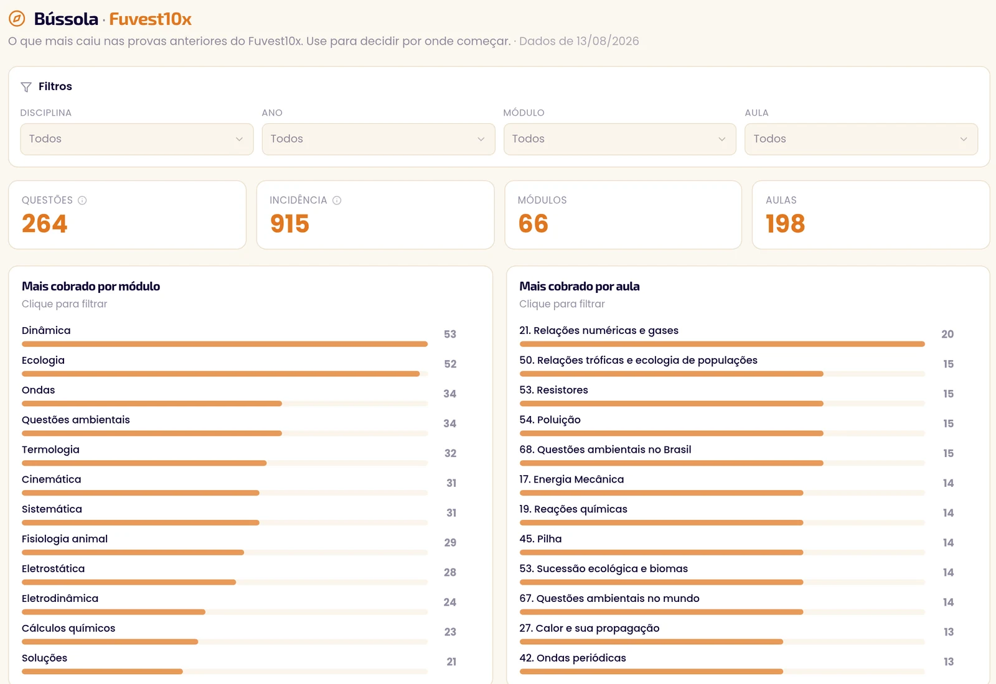Click the Bússola compass logo icon
The height and width of the screenshot is (684, 996).
[17, 19]
